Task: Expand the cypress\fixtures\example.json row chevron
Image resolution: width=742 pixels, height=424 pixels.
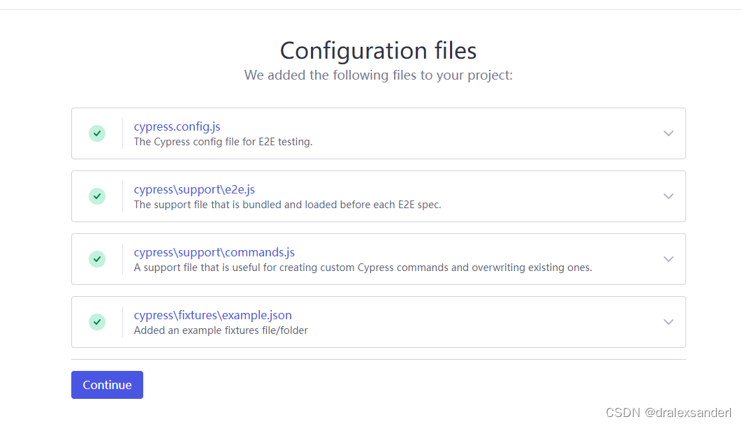Action: coord(668,322)
